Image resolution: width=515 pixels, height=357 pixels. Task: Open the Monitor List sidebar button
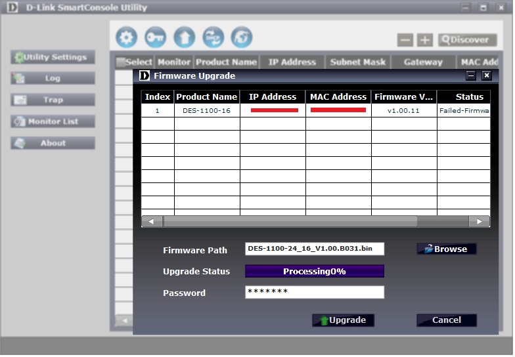pos(53,121)
